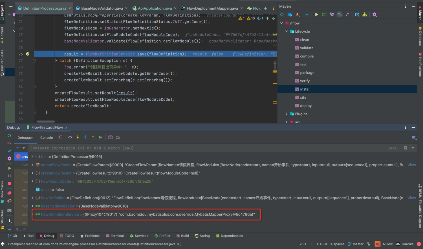Viewport: 423px width, 249px height.
Task: Run the selected Maven build
Action: [x=316, y=14]
